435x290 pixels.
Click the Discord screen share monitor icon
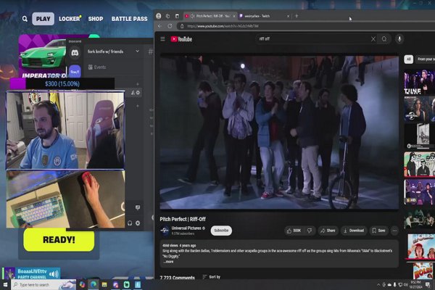pos(138,207)
